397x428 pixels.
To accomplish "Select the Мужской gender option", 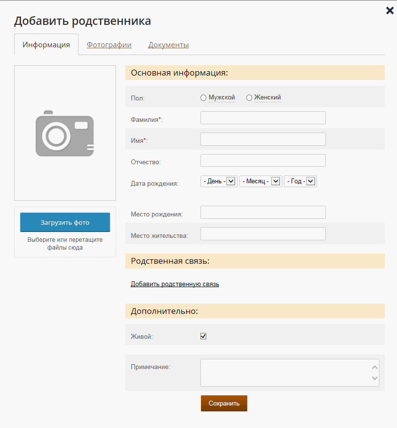I will point(203,97).
